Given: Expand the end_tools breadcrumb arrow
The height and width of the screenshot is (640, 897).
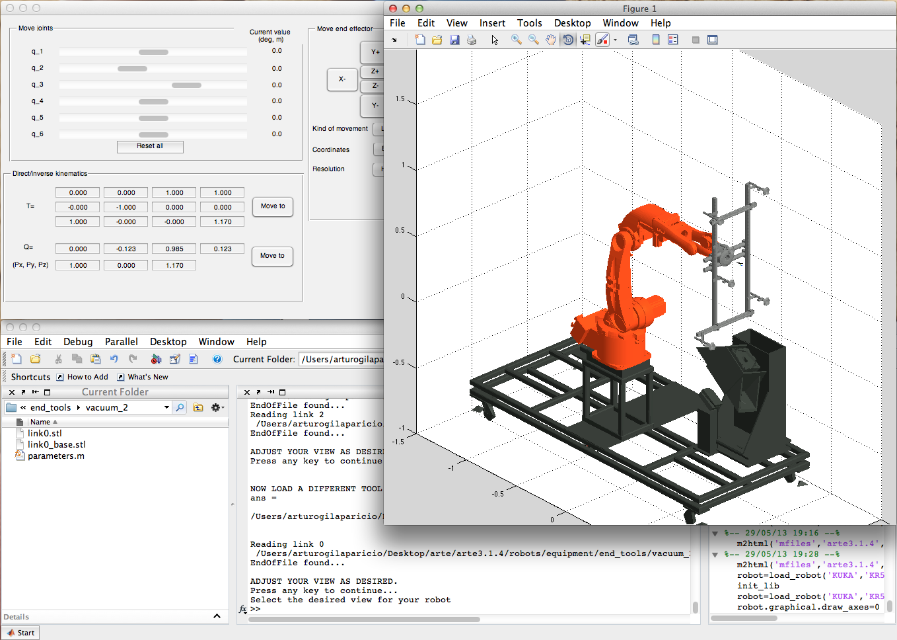Looking at the screenshot, I should click(x=78, y=407).
